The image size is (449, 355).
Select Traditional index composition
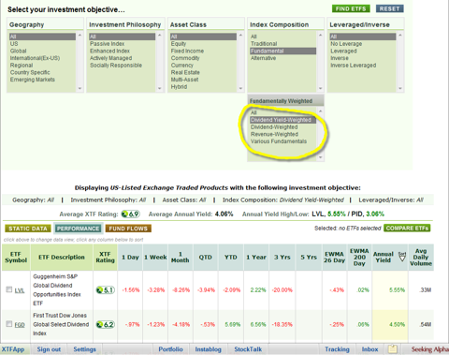pyautogui.click(x=264, y=44)
